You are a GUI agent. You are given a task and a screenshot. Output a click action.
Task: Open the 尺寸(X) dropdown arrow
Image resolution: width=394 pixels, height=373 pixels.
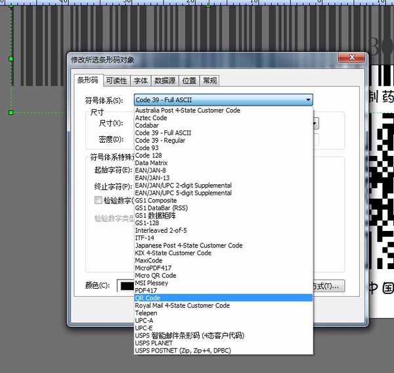click(315, 124)
